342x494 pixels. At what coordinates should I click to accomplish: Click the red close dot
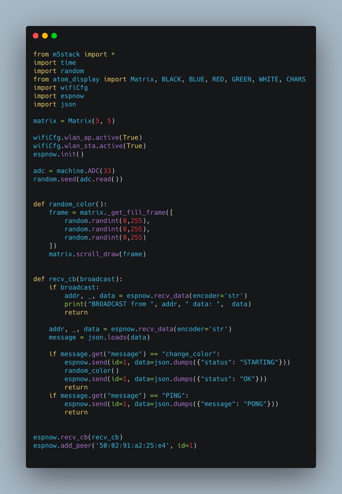tap(35, 36)
